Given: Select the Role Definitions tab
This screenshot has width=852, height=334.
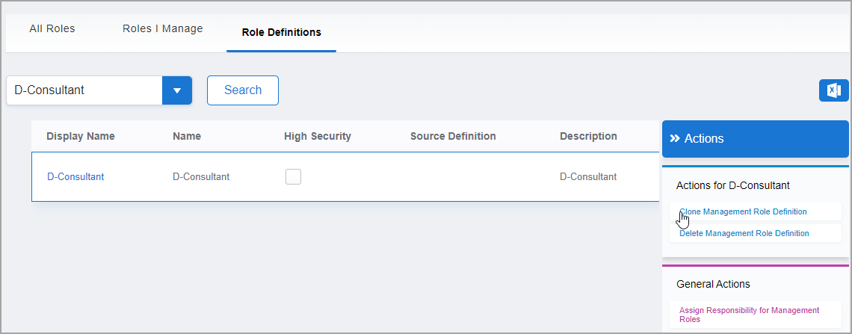Looking at the screenshot, I should pyautogui.click(x=282, y=33).
